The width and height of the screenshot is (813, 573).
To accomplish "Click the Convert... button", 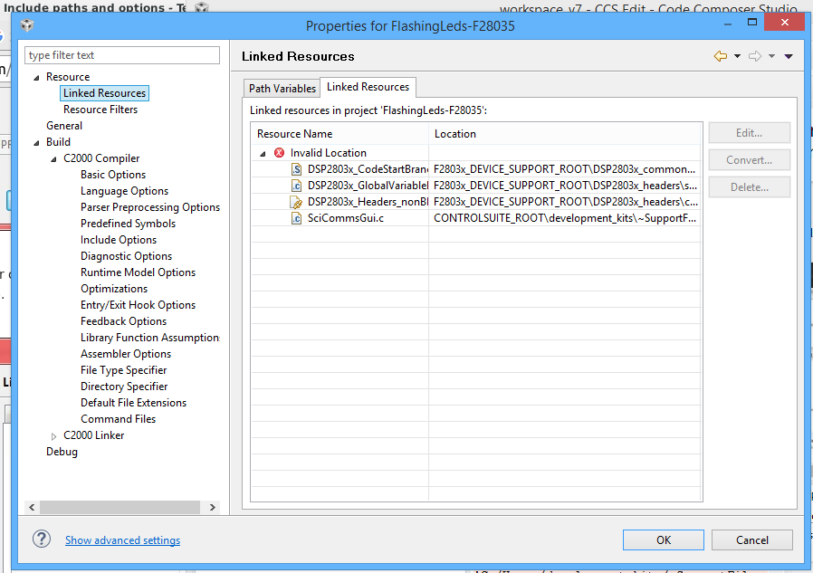I will pyautogui.click(x=750, y=160).
